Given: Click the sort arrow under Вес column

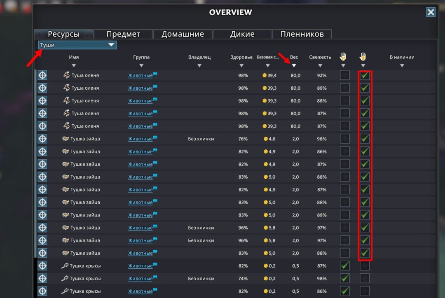Looking at the screenshot, I should (294, 65).
